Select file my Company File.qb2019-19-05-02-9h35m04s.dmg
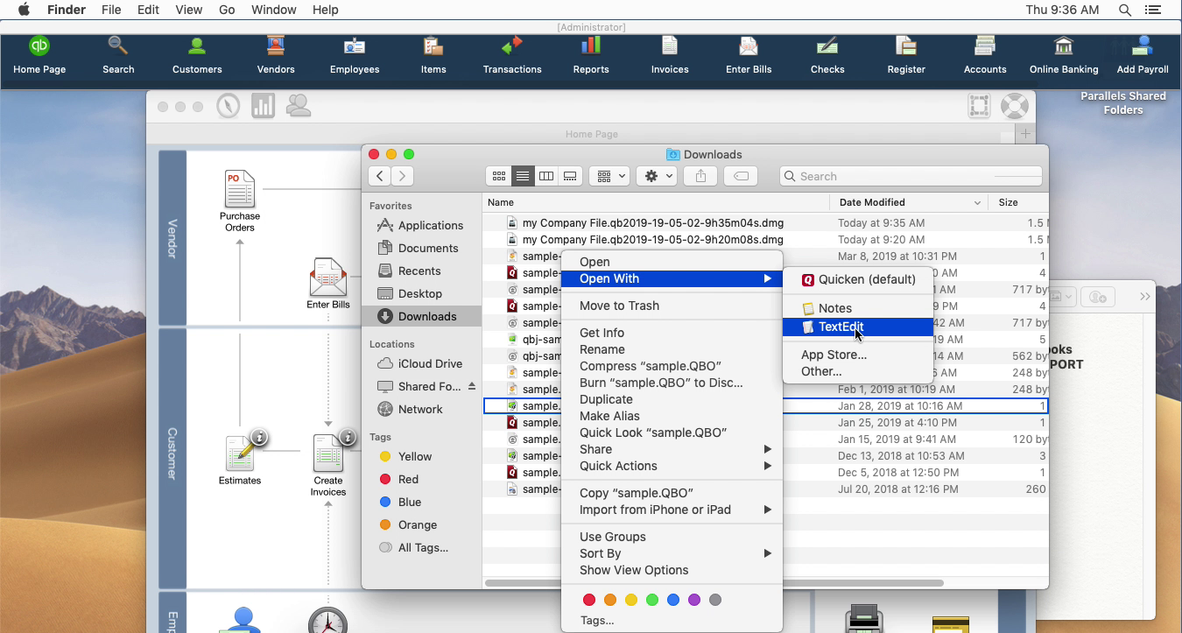The image size is (1182, 633). [x=652, y=223]
